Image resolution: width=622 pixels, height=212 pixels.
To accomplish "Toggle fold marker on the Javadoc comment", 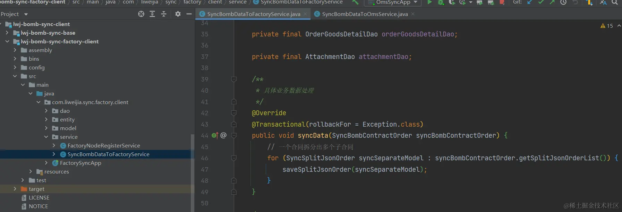I will point(234,79).
